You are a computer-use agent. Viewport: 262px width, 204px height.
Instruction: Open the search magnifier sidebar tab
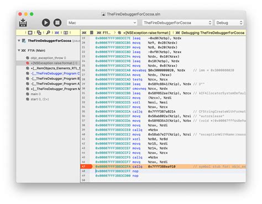(48, 33)
